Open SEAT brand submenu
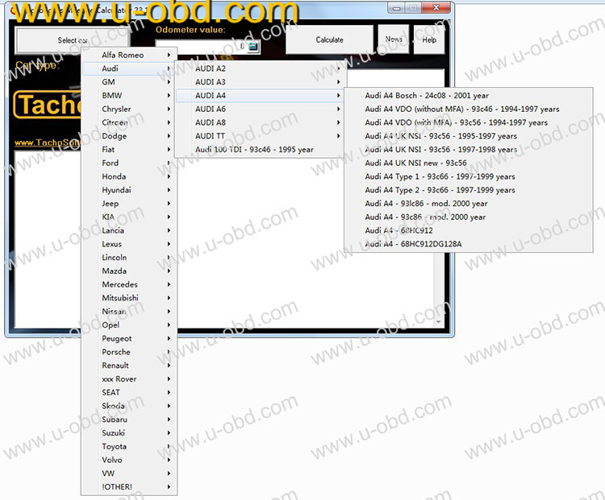 pyautogui.click(x=129, y=392)
